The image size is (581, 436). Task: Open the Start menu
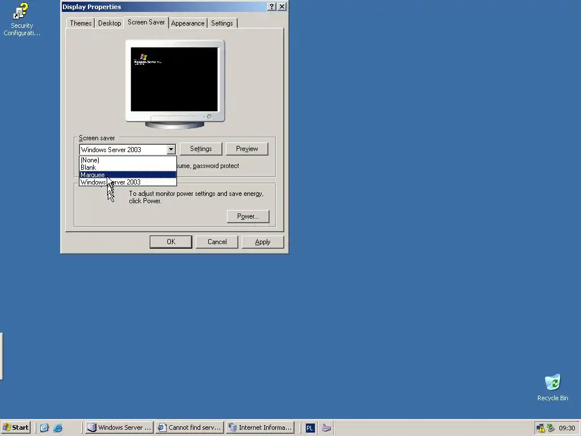point(16,427)
